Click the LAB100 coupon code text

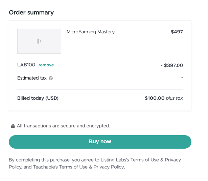26,65
